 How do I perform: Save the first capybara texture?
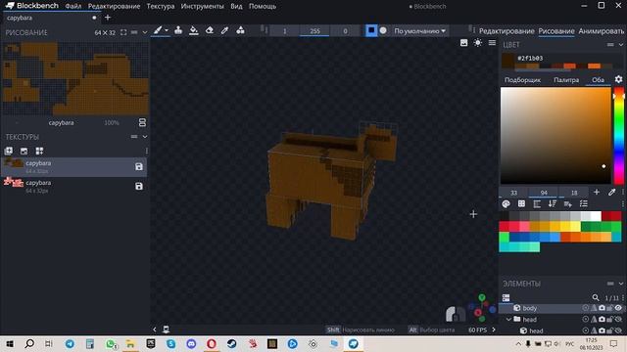pyautogui.click(x=139, y=167)
